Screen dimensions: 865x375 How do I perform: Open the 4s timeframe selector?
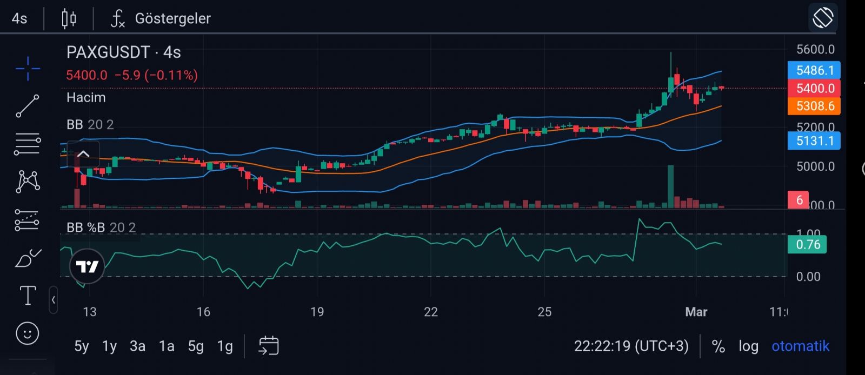pyautogui.click(x=19, y=18)
